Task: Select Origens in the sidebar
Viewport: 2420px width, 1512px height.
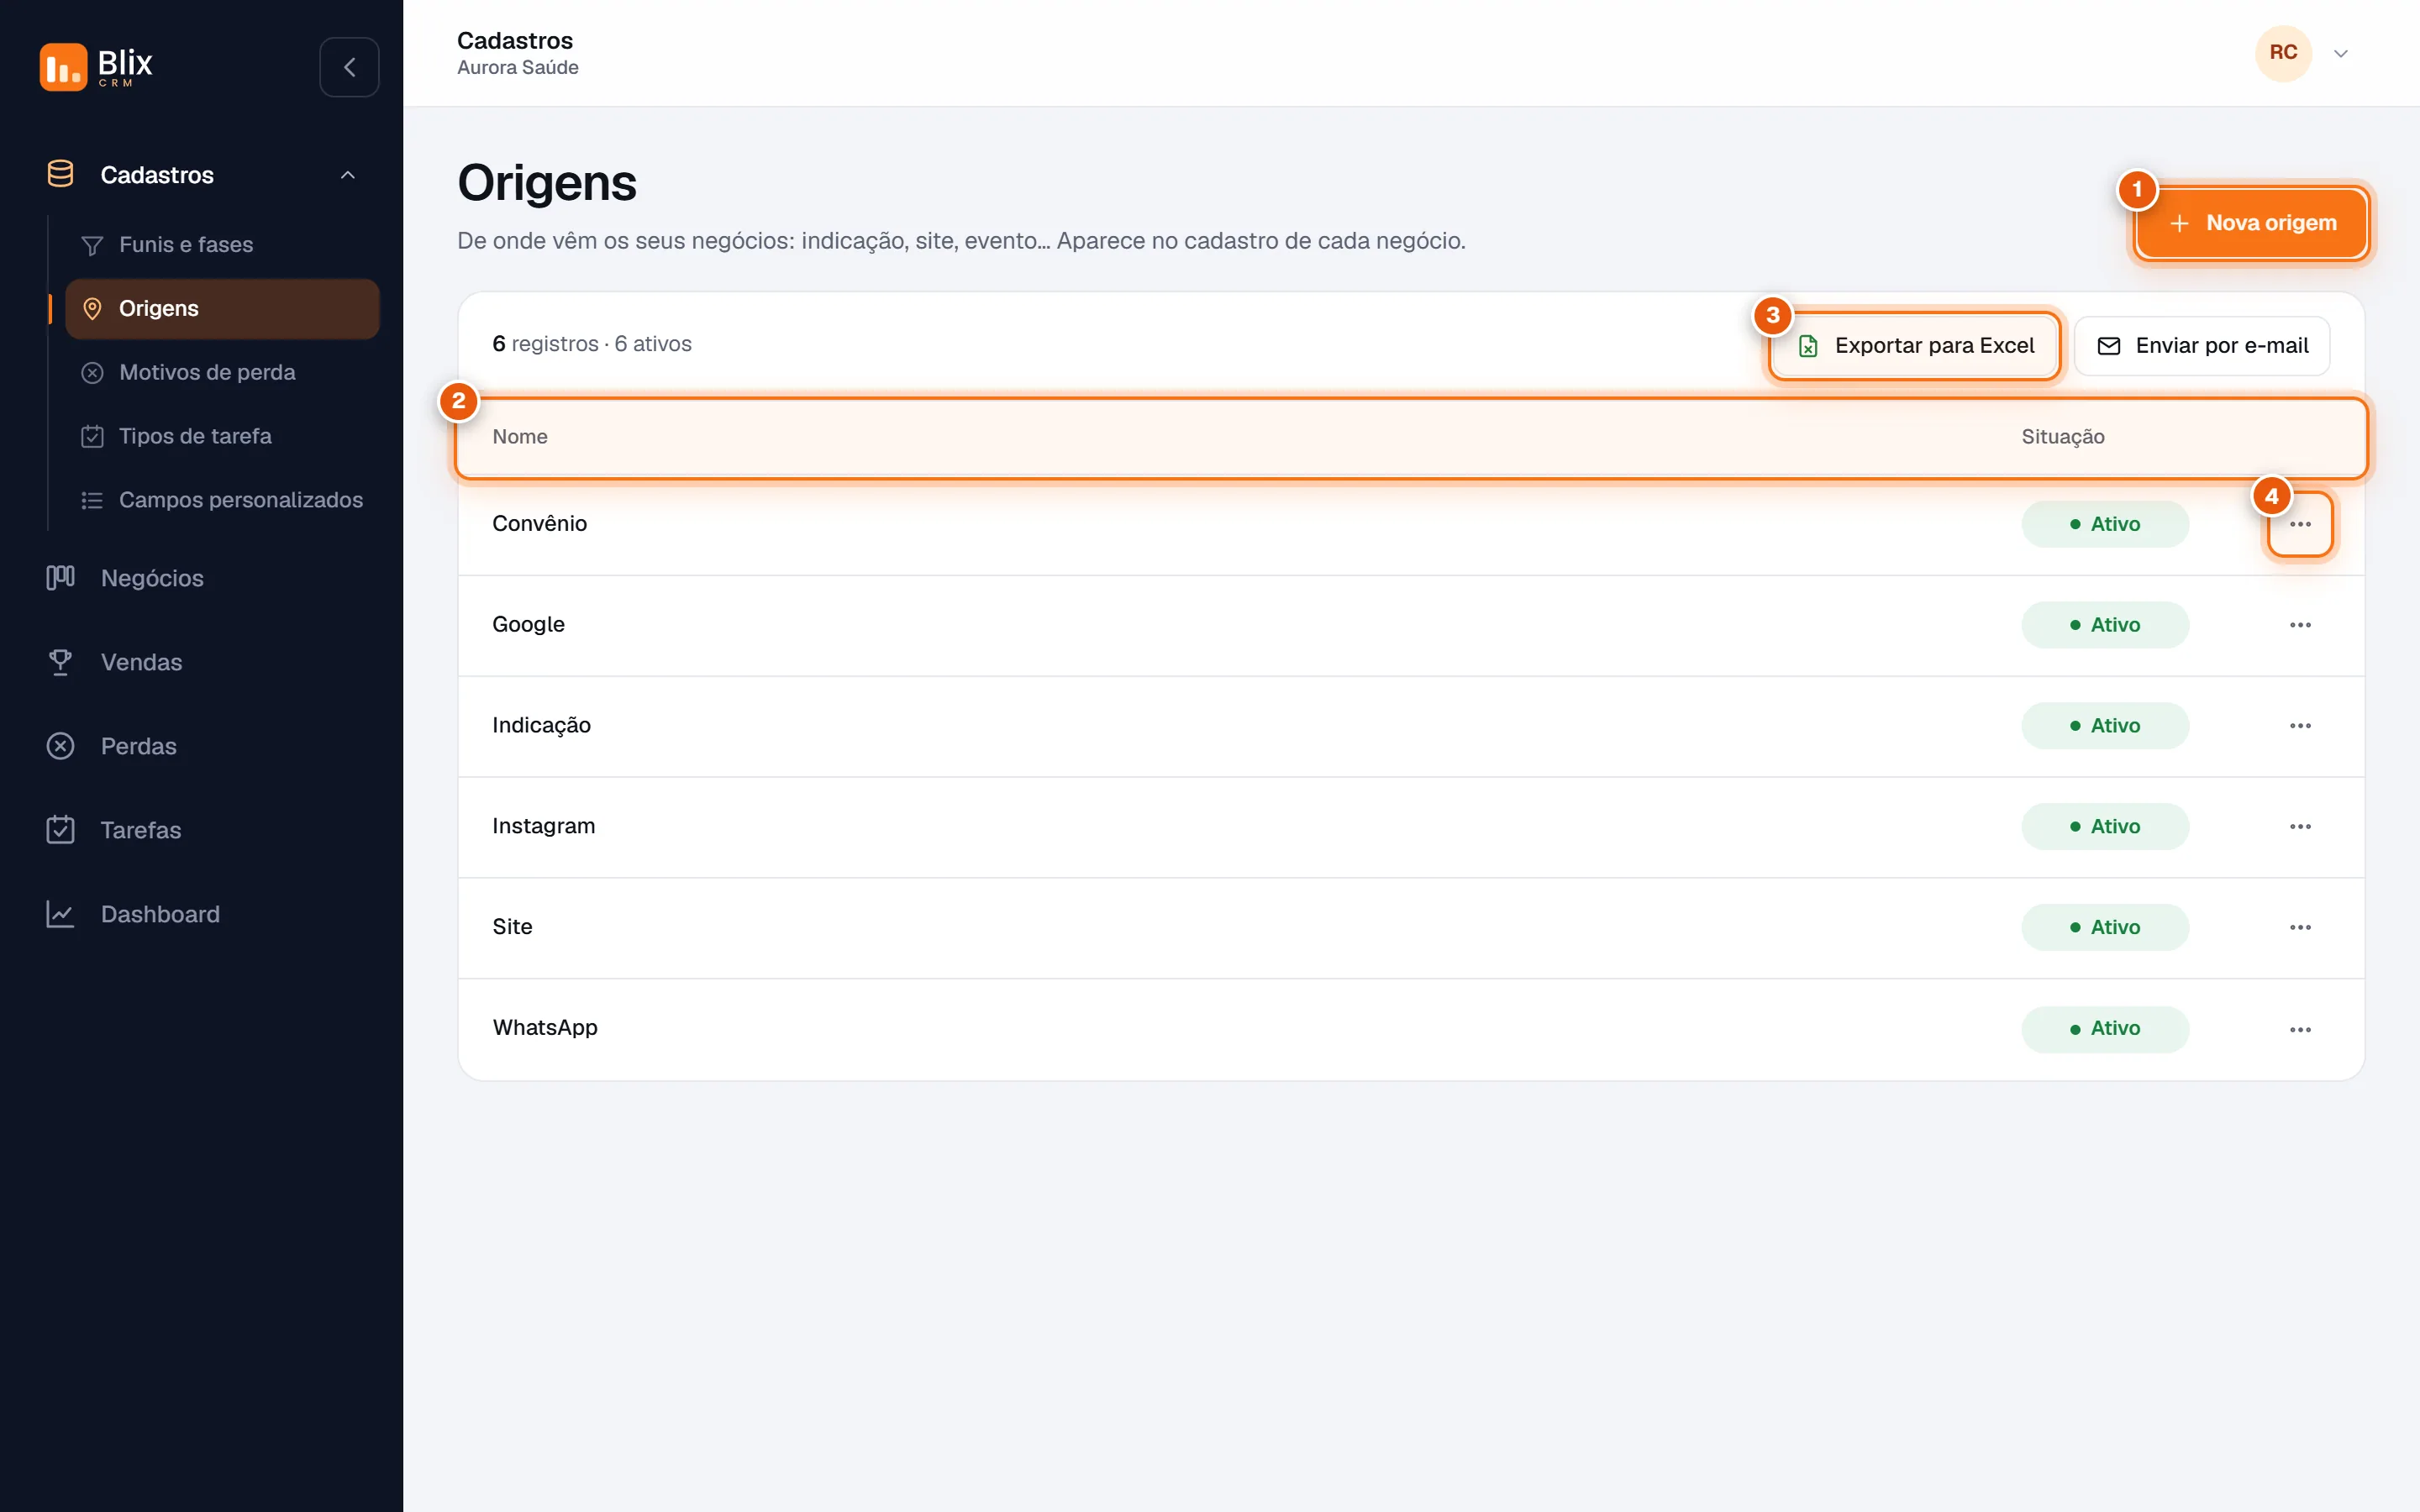Action: tap(222, 308)
